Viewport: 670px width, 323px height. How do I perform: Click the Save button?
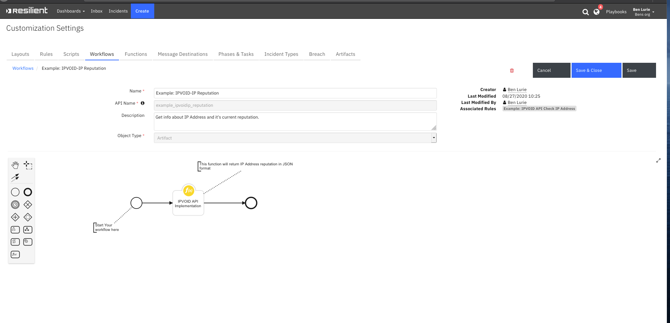point(639,70)
